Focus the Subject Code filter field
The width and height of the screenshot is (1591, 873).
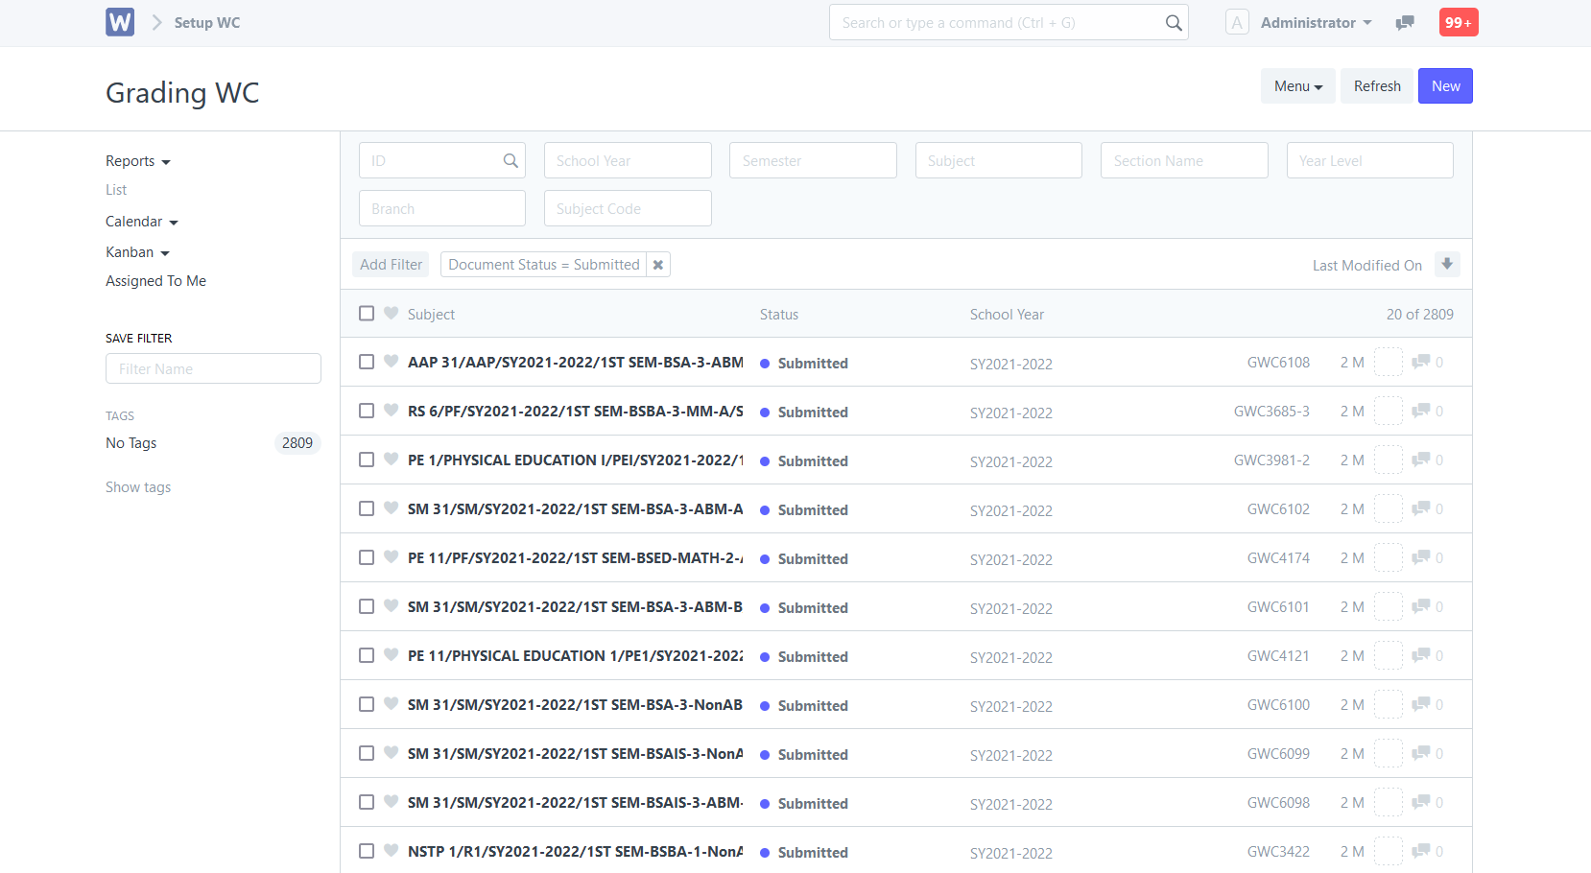(x=628, y=208)
